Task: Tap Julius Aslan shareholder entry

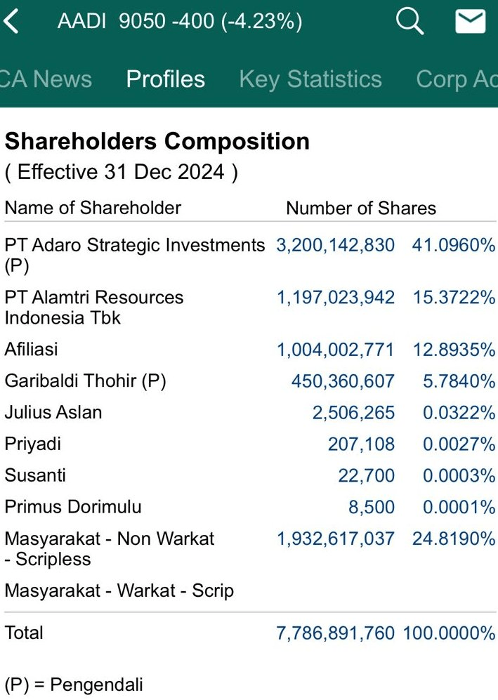Action: tap(53, 412)
